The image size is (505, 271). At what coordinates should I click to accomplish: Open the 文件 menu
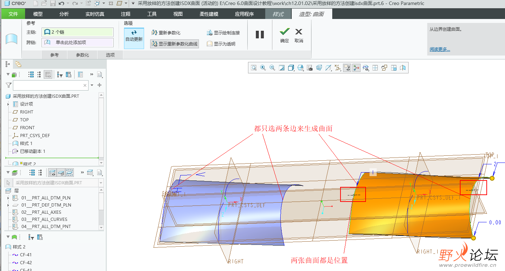point(13,14)
